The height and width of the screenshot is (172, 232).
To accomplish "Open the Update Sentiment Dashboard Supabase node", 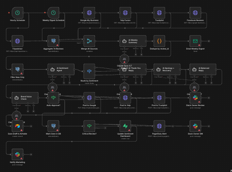I will (125, 126).
